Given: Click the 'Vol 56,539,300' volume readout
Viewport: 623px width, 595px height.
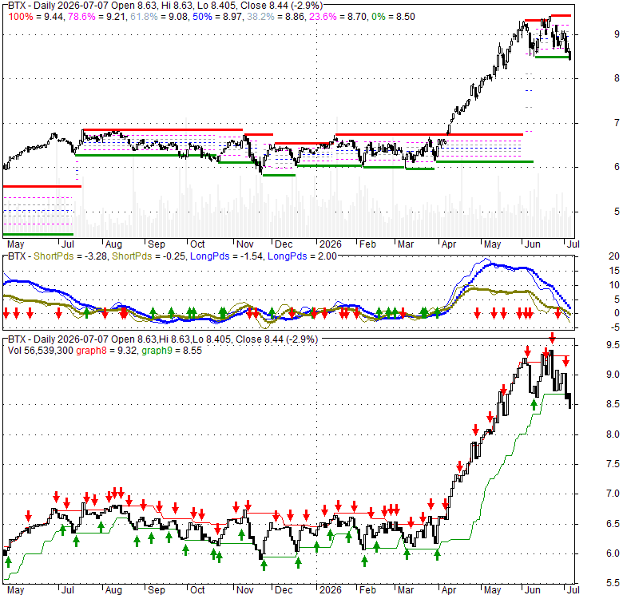Looking at the screenshot, I should (x=41, y=351).
